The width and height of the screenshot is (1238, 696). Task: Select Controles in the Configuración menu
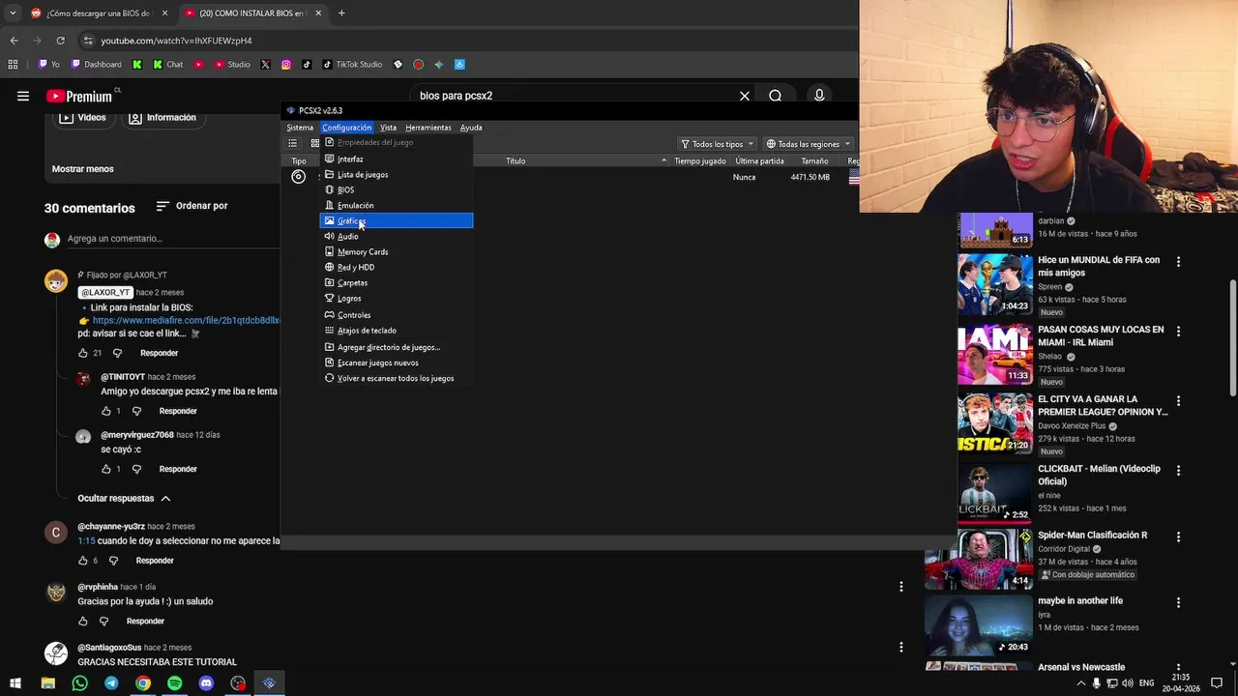point(397,315)
